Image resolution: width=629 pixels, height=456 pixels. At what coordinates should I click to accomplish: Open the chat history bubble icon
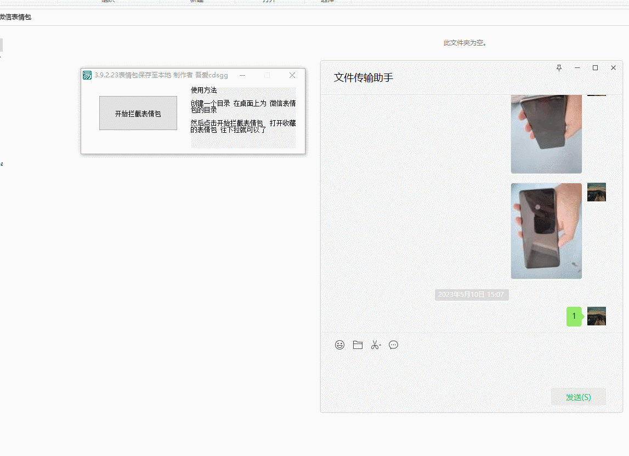(x=393, y=345)
